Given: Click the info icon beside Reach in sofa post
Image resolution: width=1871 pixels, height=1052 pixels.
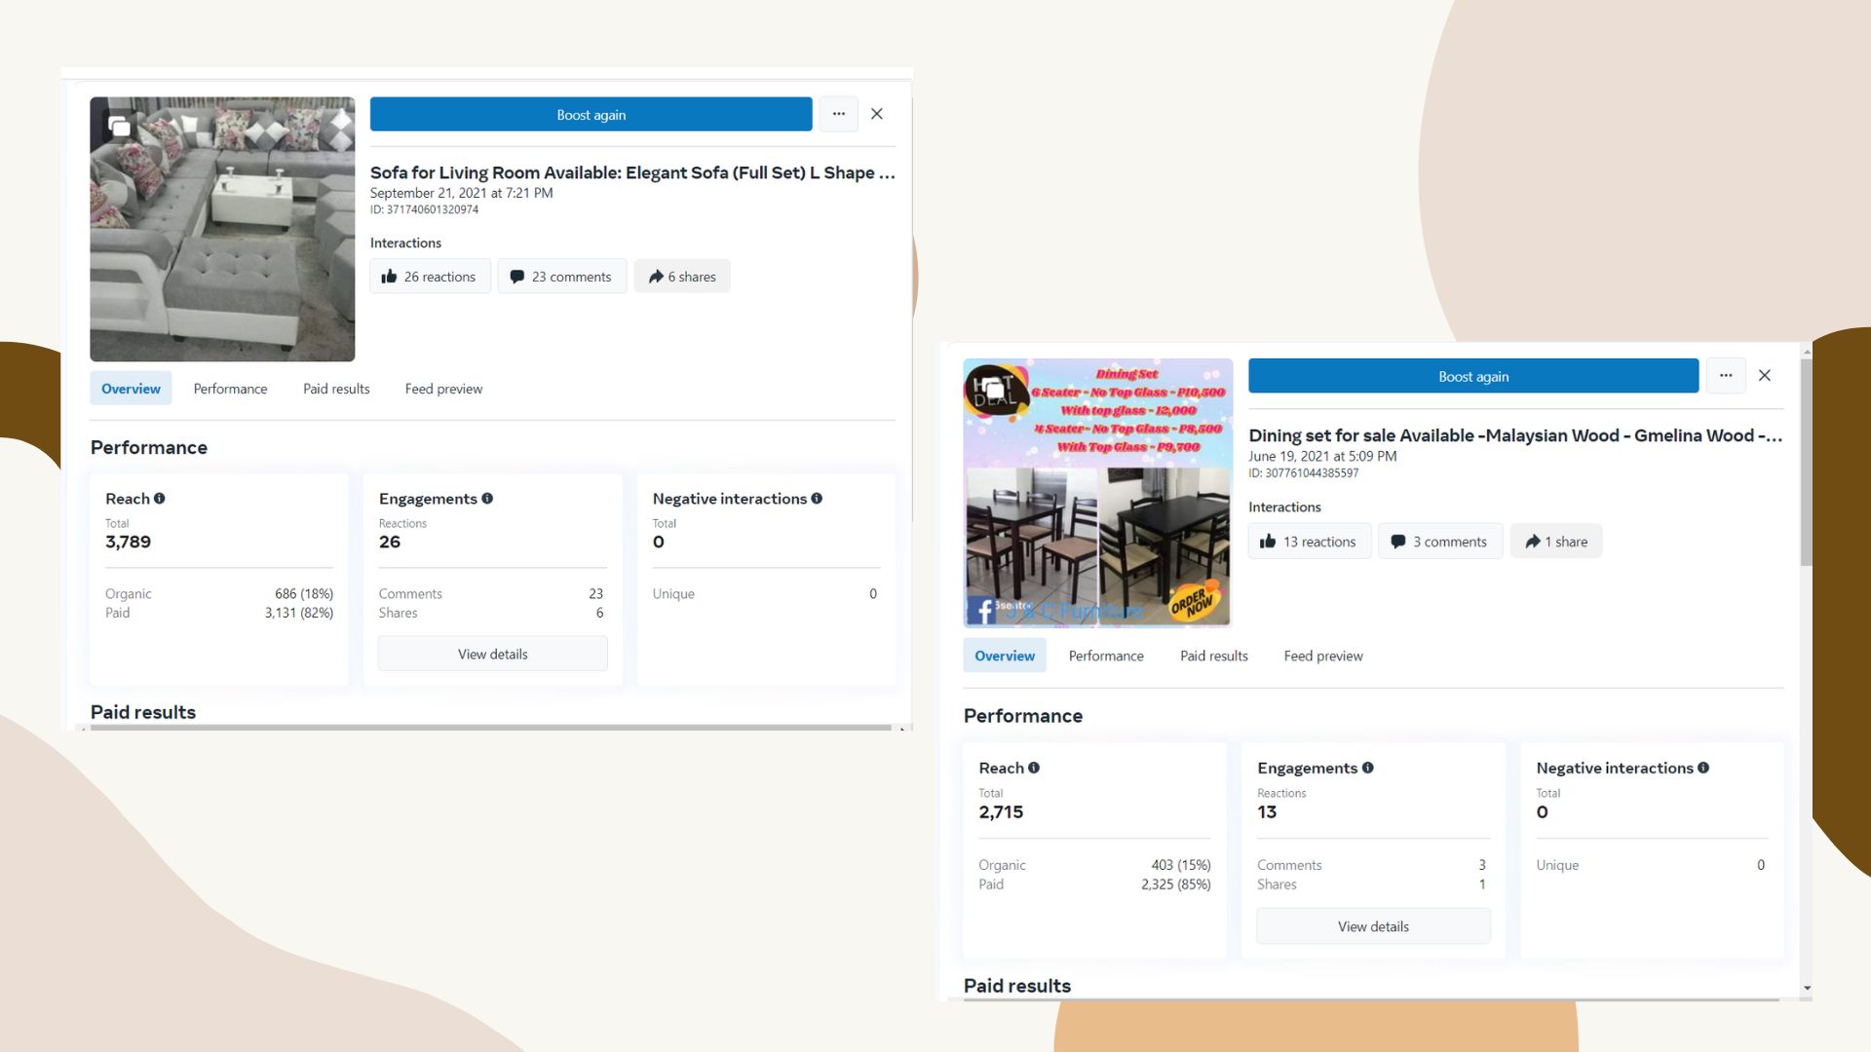Looking at the screenshot, I should [160, 499].
